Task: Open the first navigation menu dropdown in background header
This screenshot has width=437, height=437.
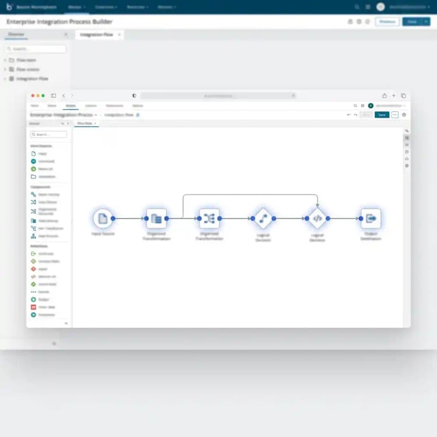Action: click(x=77, y=6)
